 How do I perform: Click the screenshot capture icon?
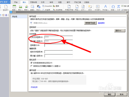[33, 7]
